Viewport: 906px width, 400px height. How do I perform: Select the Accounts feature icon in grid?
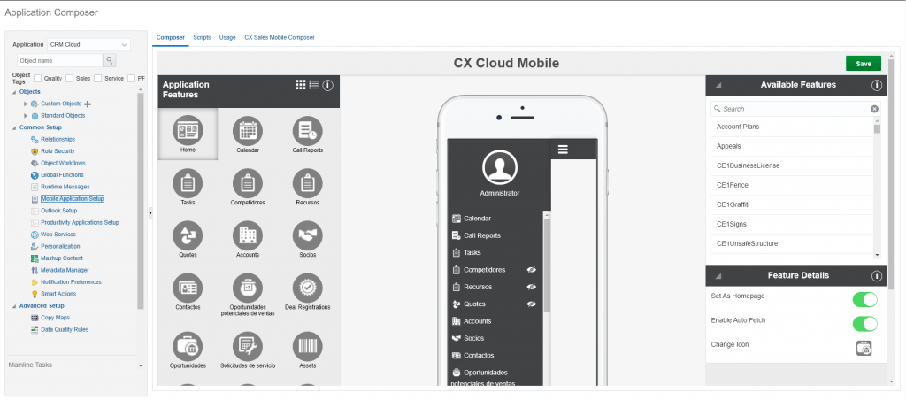(x=248, y=235)
